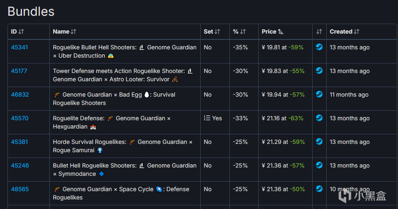
Task: Click Horde Survival Roguelikes bundle name
Action: (90, 142)
